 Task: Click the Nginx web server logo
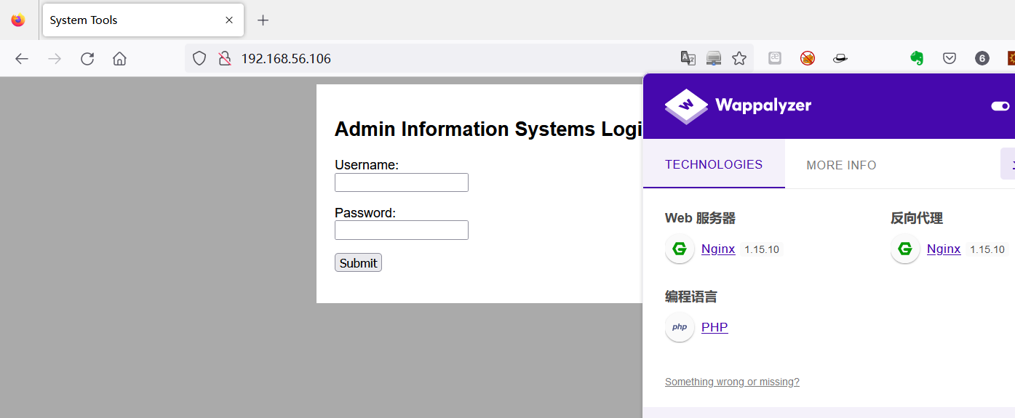tap(680, 249)
